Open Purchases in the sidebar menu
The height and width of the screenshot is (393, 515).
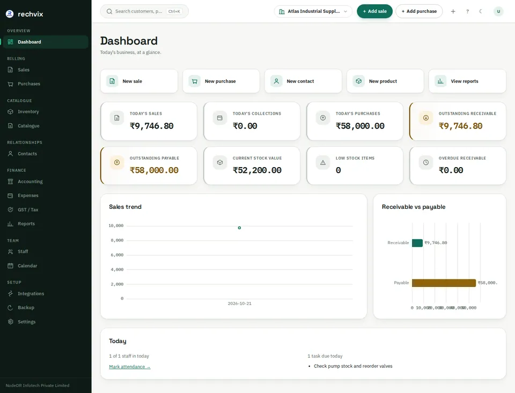click(46, 84)
